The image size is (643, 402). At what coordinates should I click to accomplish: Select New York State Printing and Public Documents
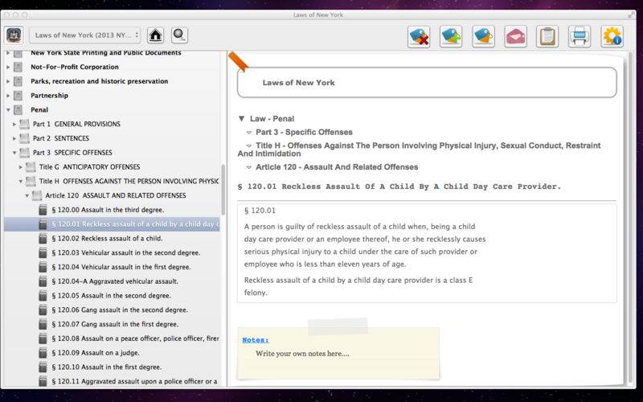(x=106, y=53)
